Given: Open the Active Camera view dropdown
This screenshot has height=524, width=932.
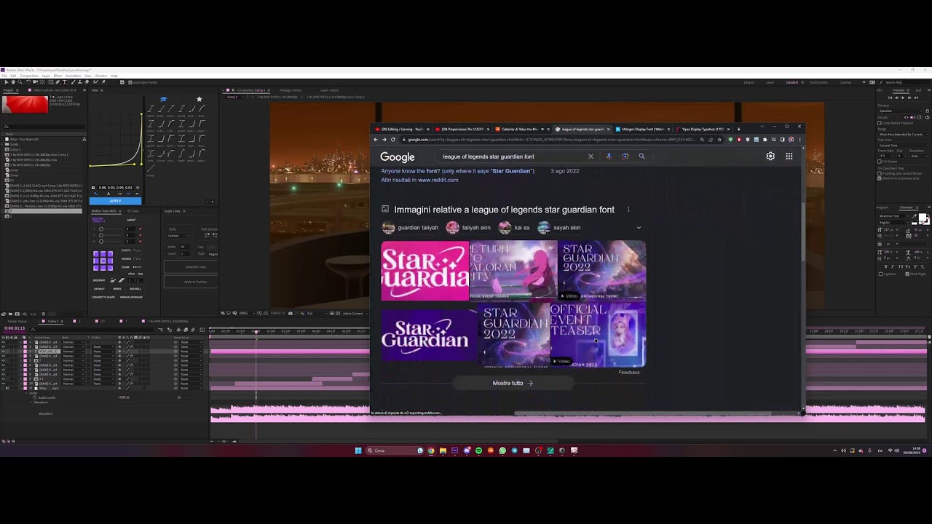Looking at the screenshot, I should 355,314.
